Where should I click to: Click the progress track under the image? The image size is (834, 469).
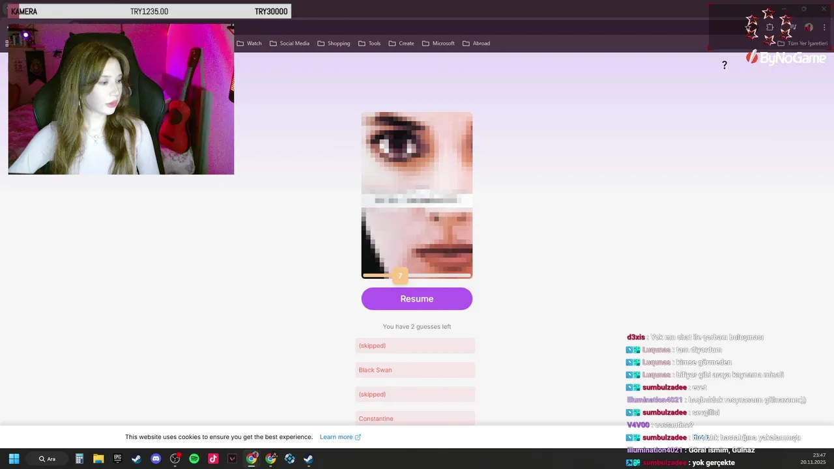[417, 276]
